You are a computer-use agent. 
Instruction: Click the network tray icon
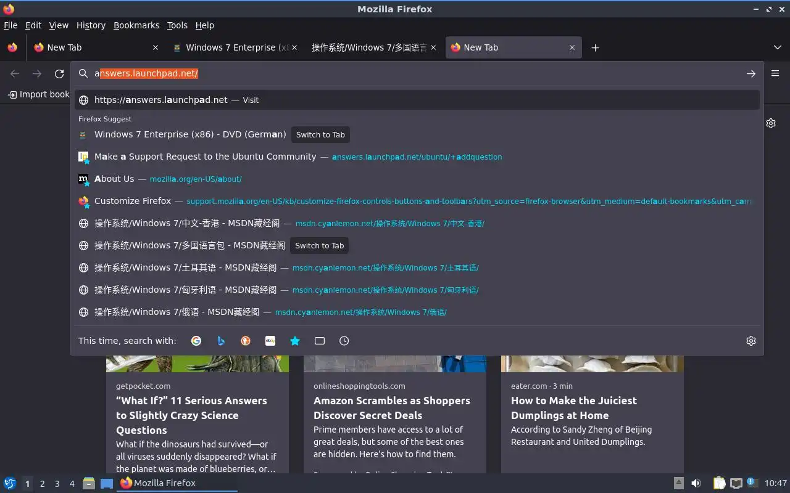(736, 483)
